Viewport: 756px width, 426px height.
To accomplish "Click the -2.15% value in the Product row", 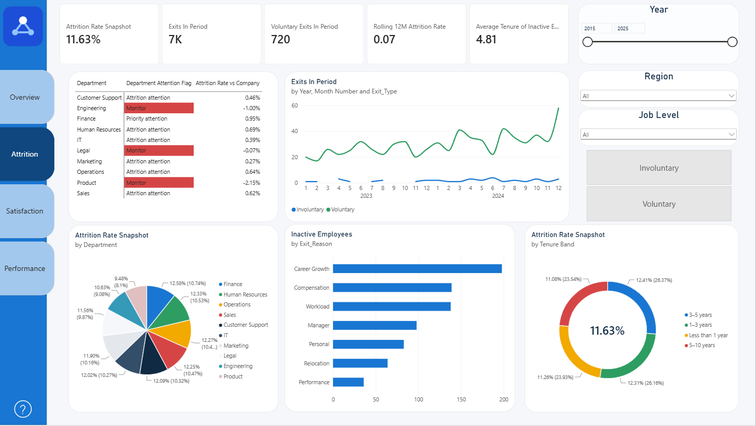I will click(x=251, y=183).
